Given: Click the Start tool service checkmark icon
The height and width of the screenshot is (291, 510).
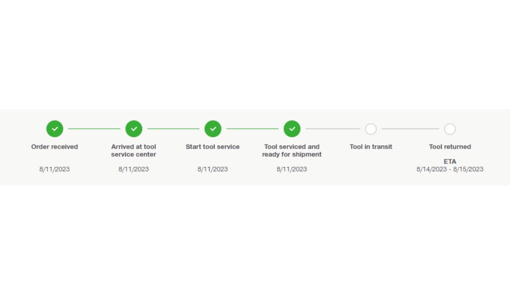Looking at the screenshot, I should 213,129.
